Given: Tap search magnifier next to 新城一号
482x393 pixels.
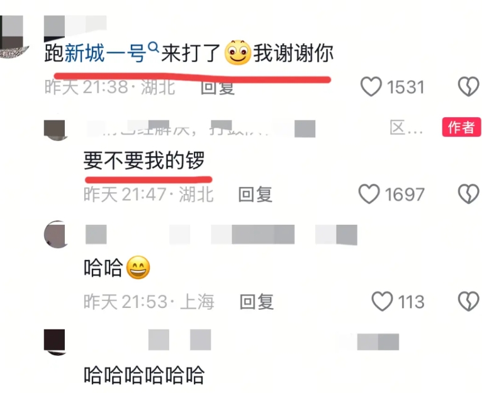Looking at the screenshot, I should pyautogui.click(x=153, y=48).
